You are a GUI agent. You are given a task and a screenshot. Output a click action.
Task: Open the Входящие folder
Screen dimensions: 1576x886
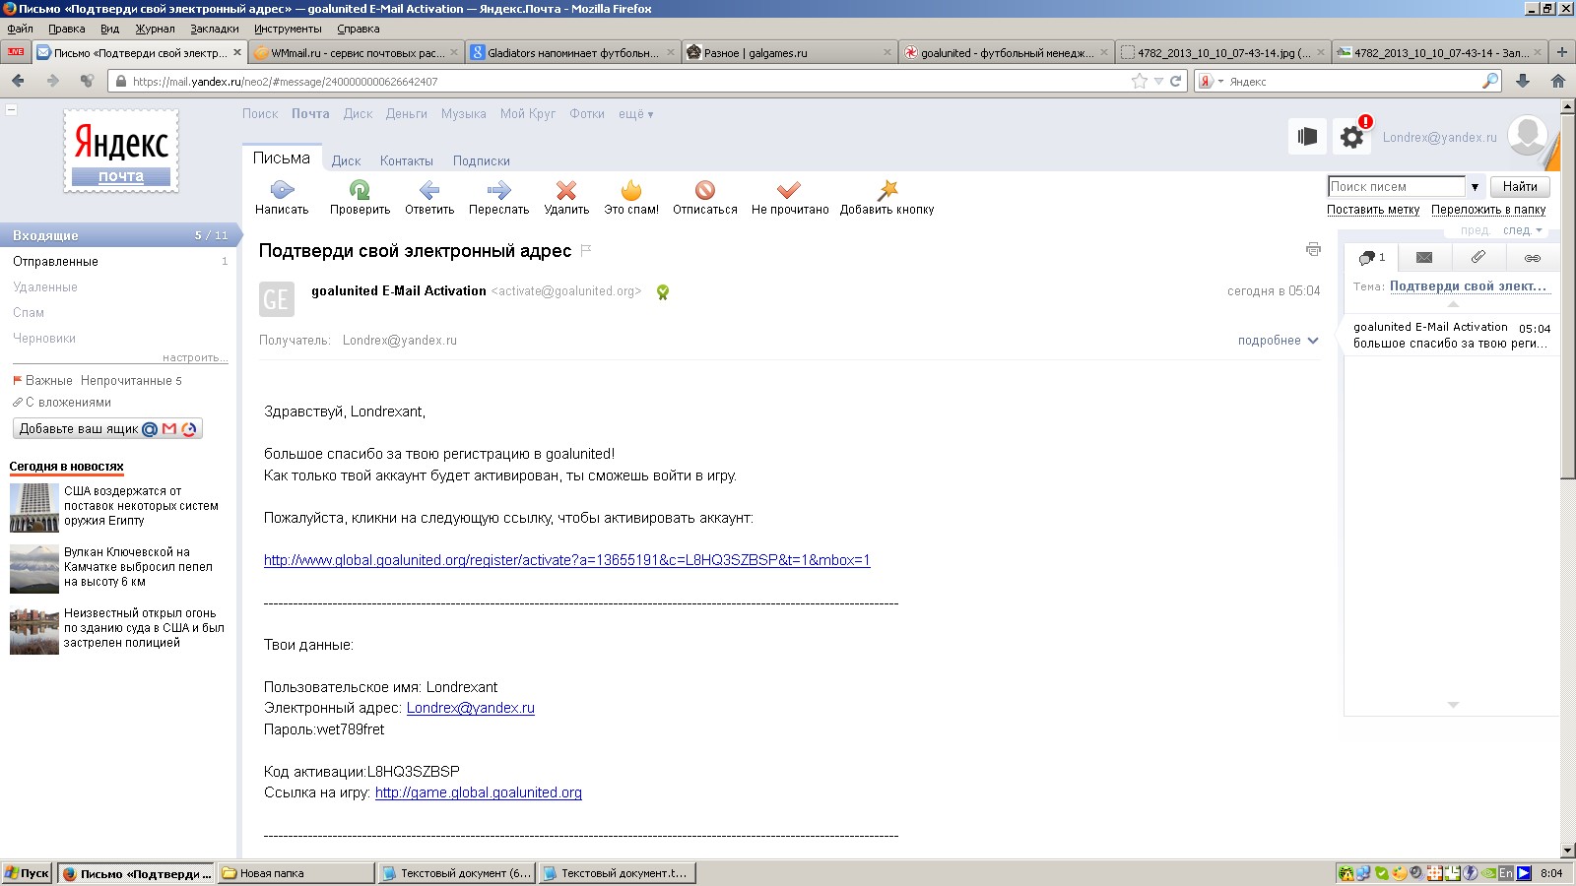pyautogui.click(x=118, y=235)
